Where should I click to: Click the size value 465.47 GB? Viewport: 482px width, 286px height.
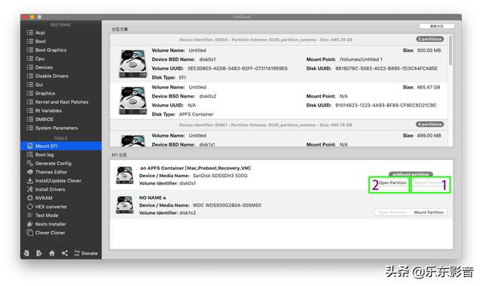click(429, 87)
